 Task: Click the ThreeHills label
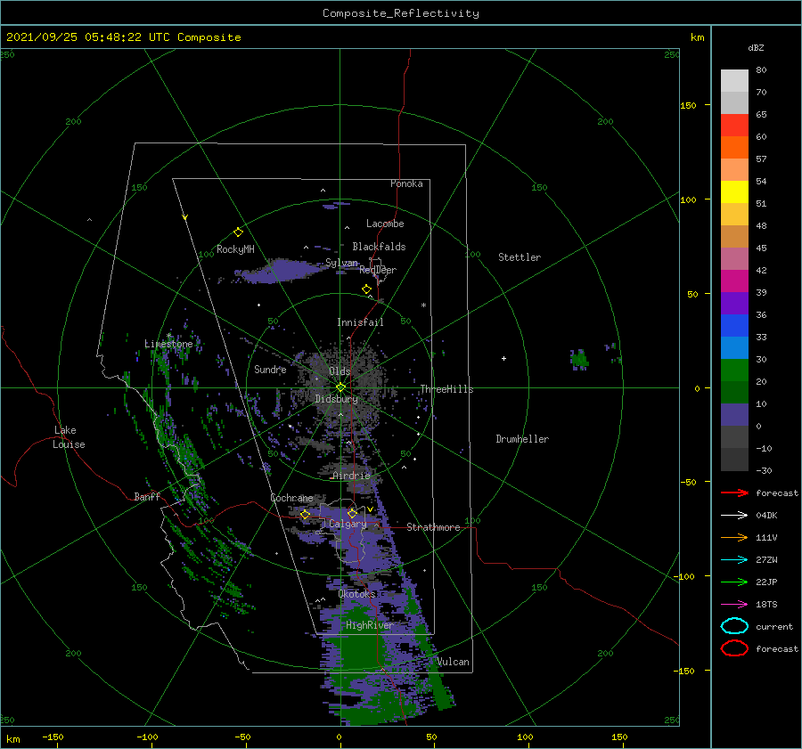[x=446, y=389]
